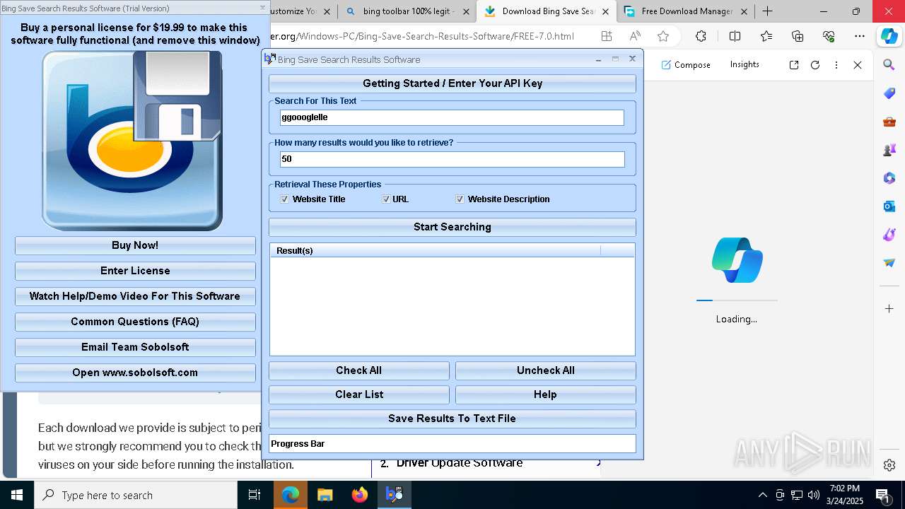Image resolution: width=905 pixels, height=509 pixels.
Task: Click Open www.sobolsoft.com button
Action: [x=135, y=373]
